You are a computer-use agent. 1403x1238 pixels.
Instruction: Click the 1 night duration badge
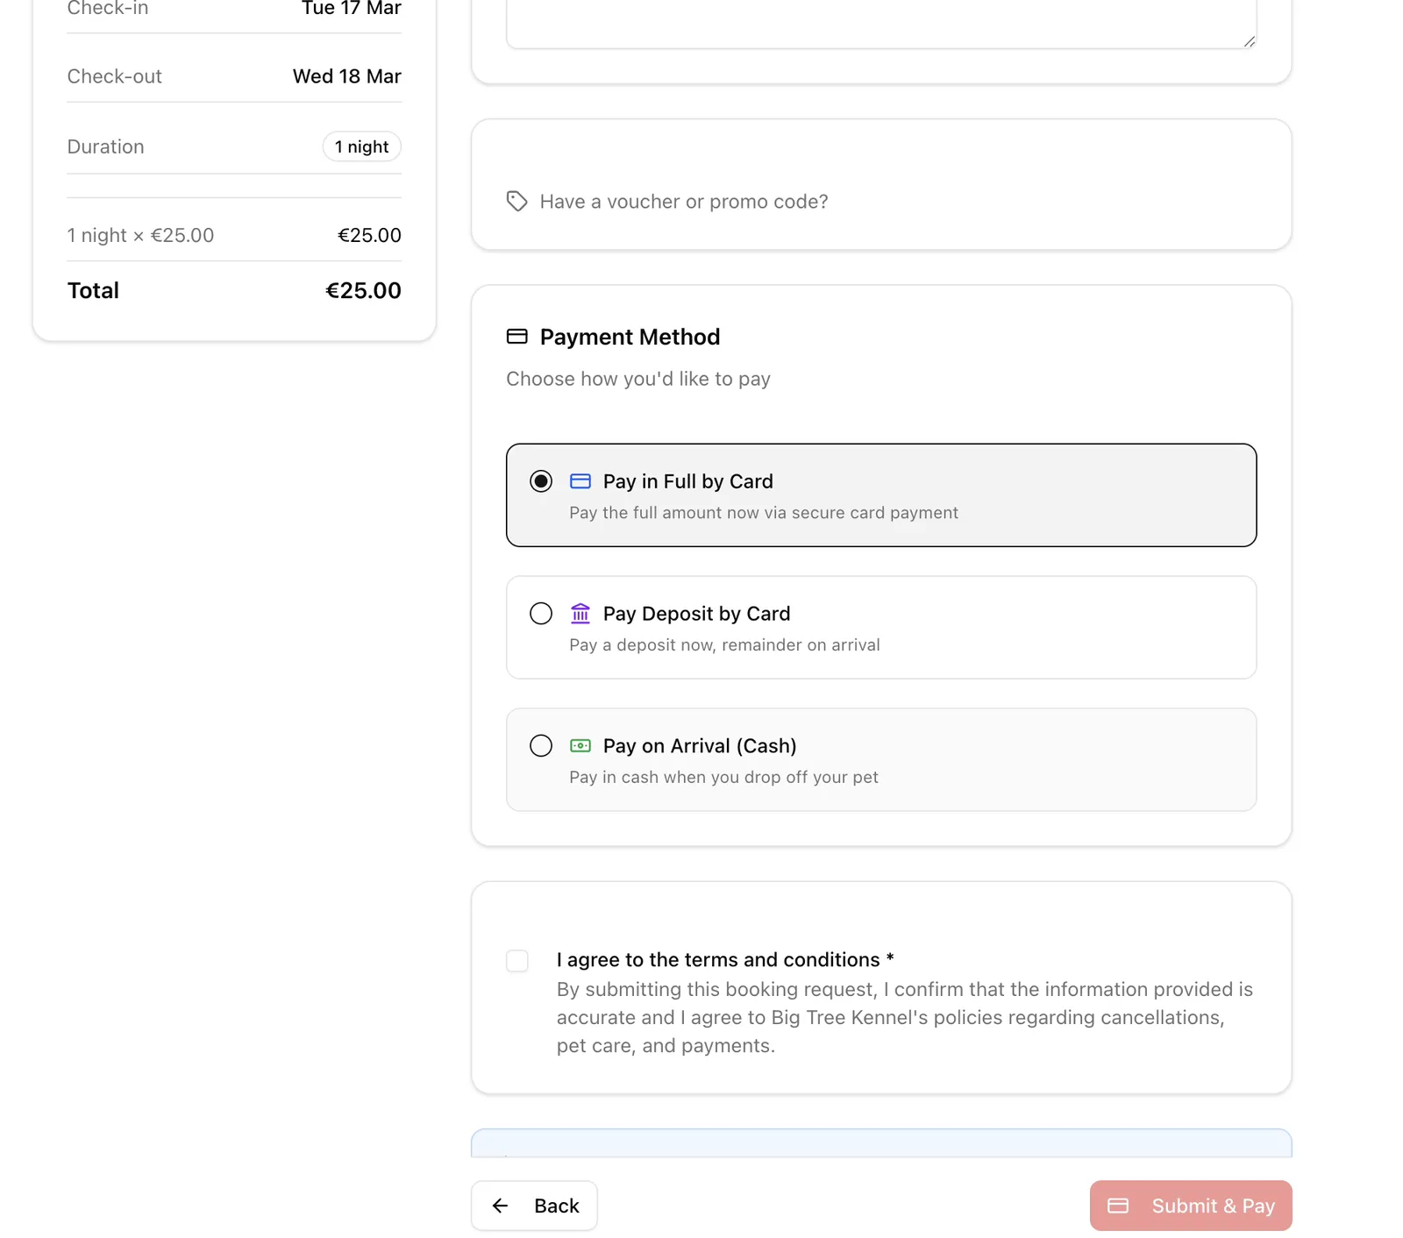361,146
